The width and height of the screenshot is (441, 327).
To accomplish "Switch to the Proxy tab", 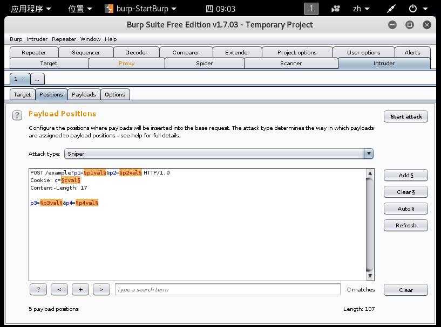I will [126, 64].
